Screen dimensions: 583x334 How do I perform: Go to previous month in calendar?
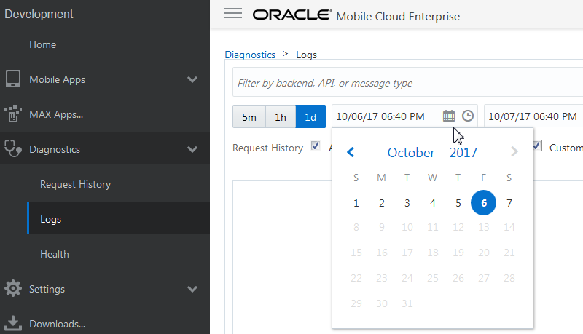351,152
